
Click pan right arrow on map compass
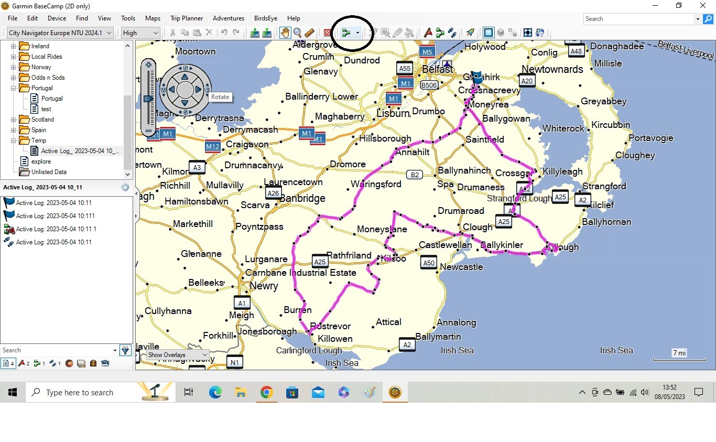pyautogui.click(x=198, y=90)
